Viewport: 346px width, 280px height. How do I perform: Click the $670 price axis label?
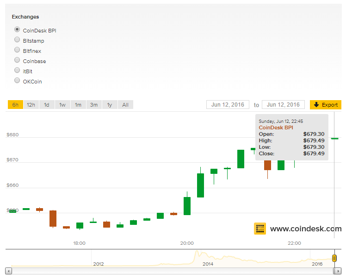click(x=12, y=159)
